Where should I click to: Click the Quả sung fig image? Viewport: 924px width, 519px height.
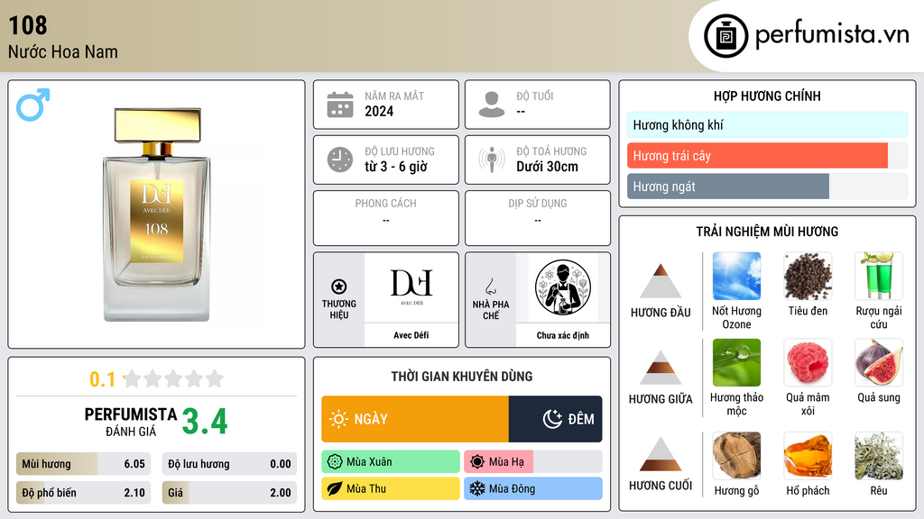pos(879,362)
